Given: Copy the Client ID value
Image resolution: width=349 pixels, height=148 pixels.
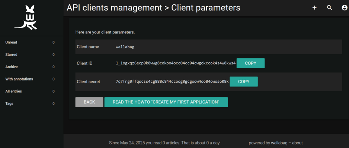Looking at the screenshot, I should click(251, 63).
